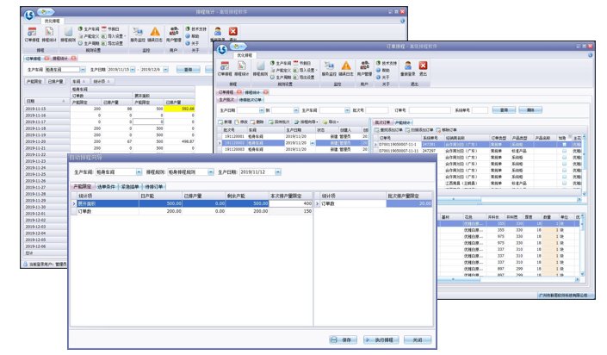Toggle the 加急 checkbox in first order row
The height and width of the screenshot is (355, 607).
pyautogui.click(x=563, y=144)
